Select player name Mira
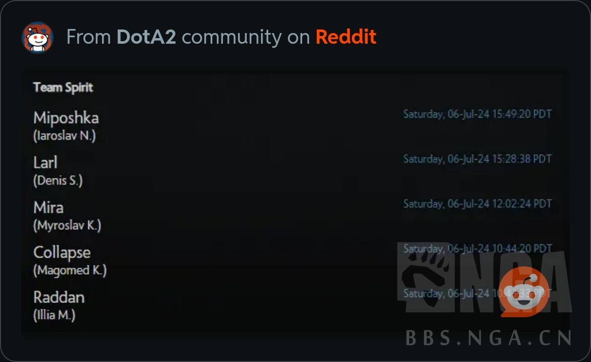 click(x=48, y=207)
